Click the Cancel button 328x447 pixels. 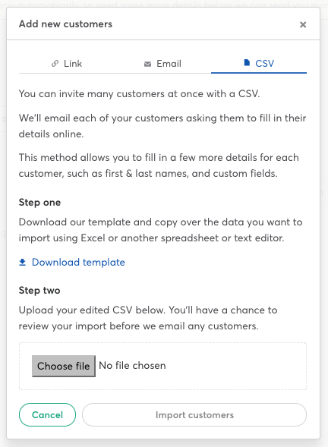(x=47, y=415)
